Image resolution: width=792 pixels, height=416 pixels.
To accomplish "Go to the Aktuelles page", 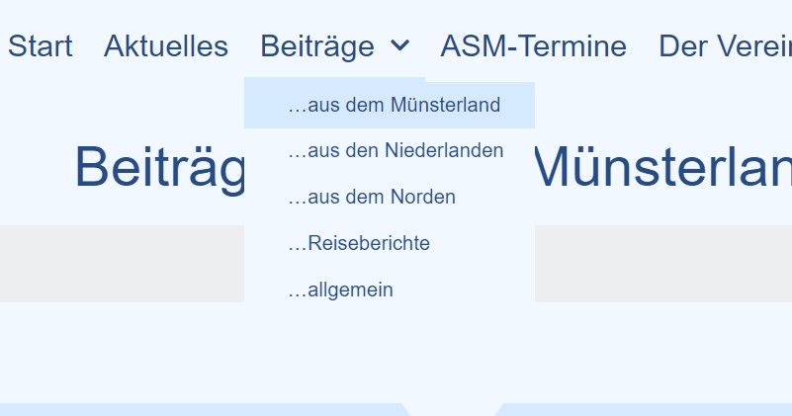I will click(166, 46).
